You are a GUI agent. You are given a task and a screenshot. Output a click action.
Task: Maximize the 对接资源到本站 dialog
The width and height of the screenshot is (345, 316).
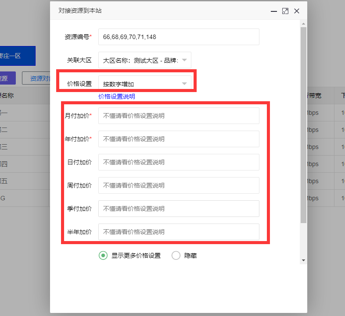click(x=285, y=11)
